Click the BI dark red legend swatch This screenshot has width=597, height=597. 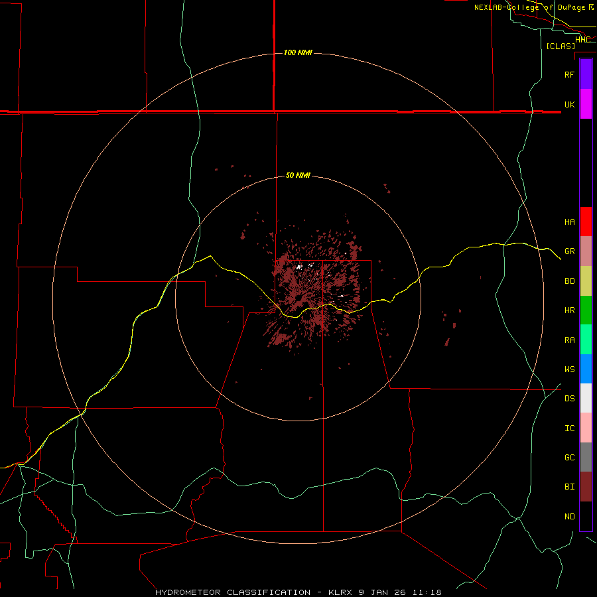(586, 487)
